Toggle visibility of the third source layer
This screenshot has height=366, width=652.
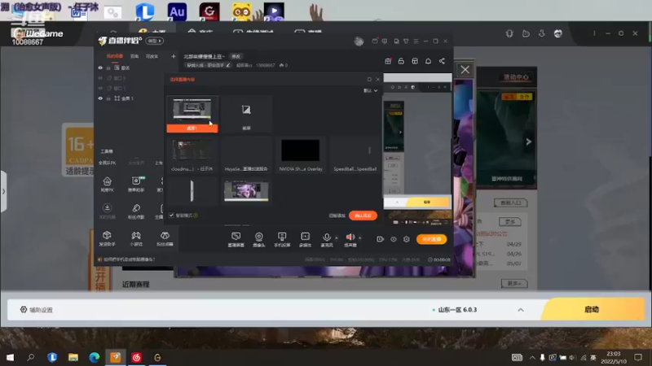(100, 88)
